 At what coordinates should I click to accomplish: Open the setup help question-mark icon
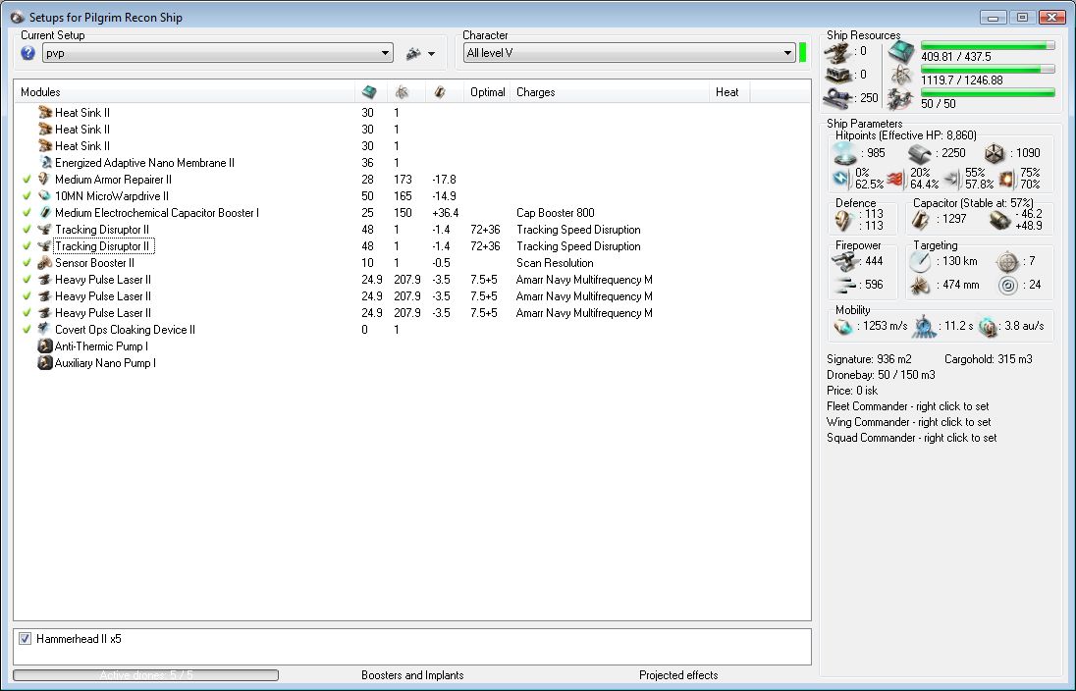[x=27, y=53]
